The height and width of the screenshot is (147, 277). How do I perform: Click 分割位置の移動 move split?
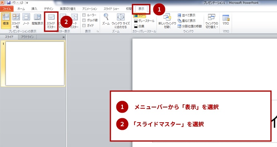click(189, 26)
